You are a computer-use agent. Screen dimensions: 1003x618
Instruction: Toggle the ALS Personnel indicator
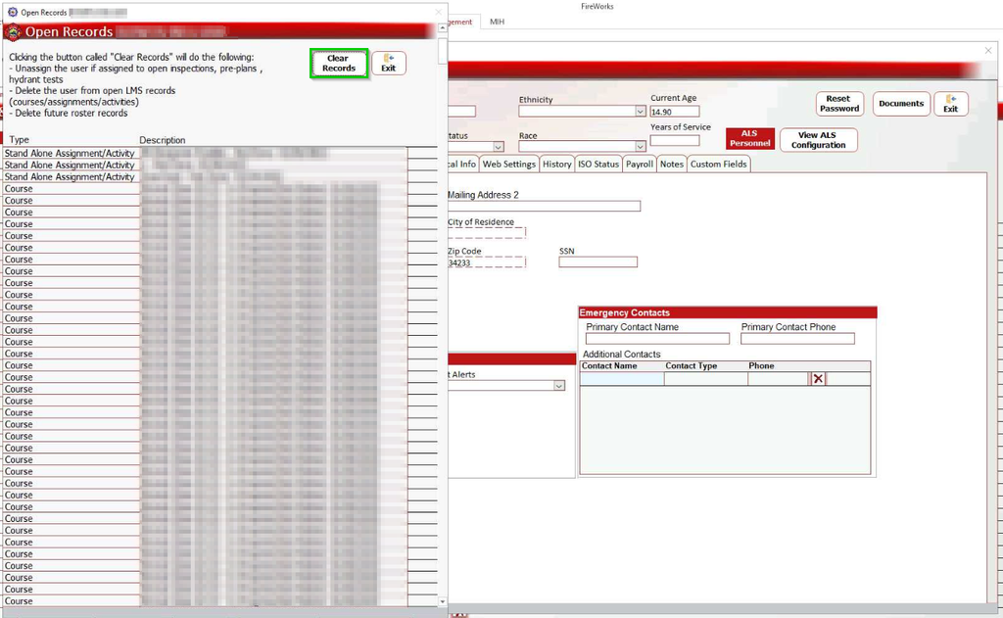(x=749, y=140)
